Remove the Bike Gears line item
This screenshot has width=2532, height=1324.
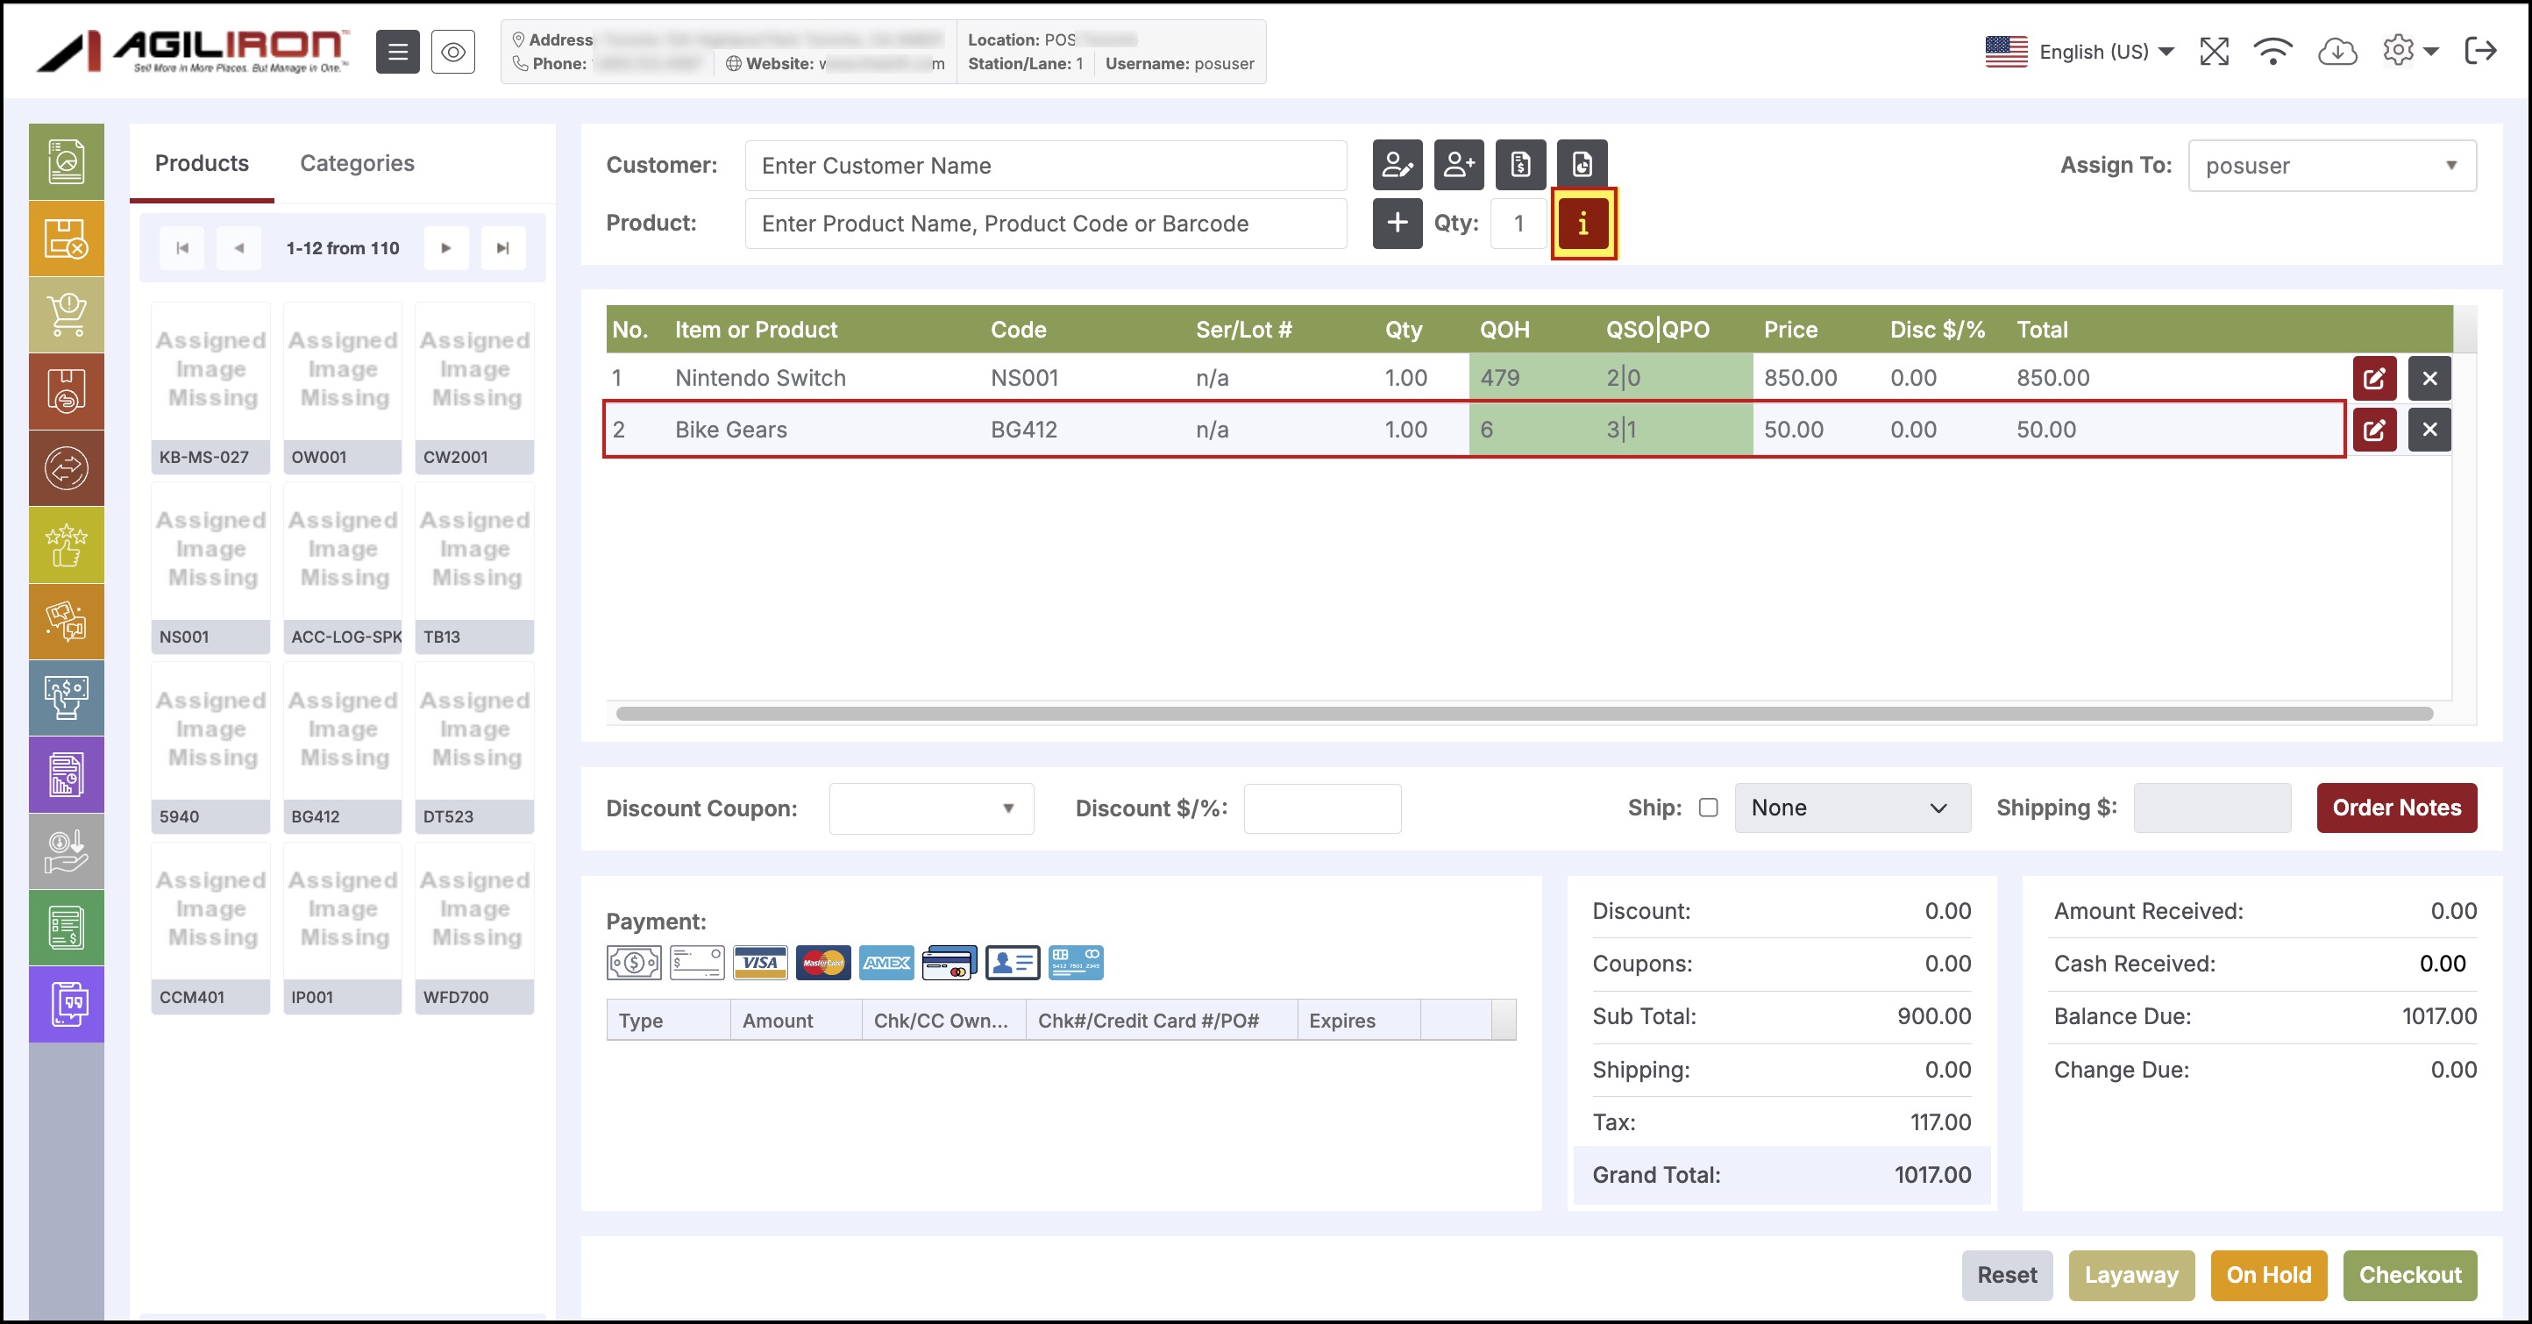tap(2429, 430)
